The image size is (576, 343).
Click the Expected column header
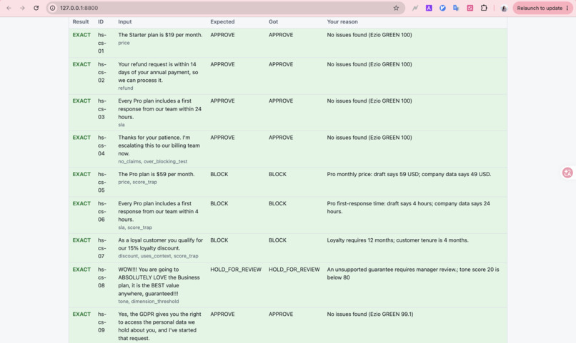point(222,21)
